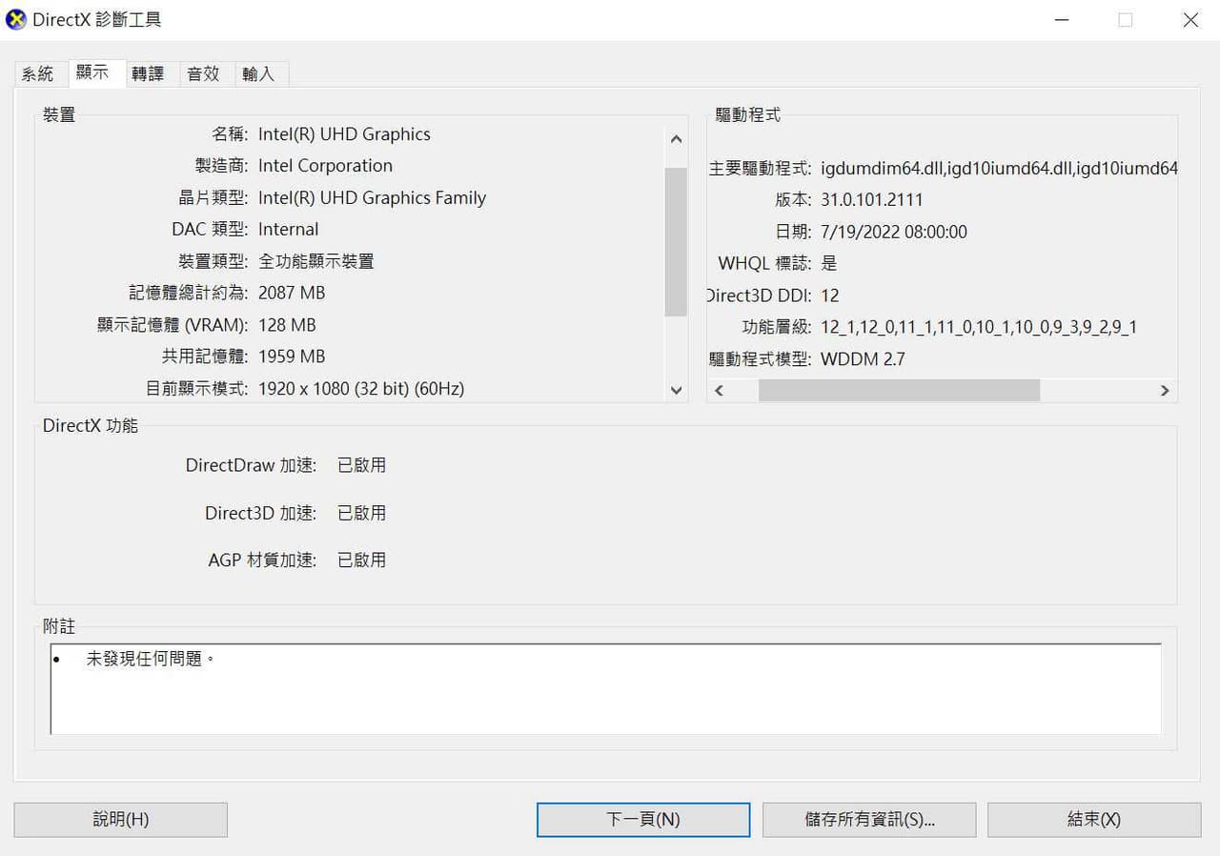Screen dimensions: 1220x856
Task: Click the display mode 1920 x 1080 value
Action: pyautogui.click(x=361, y=389)
